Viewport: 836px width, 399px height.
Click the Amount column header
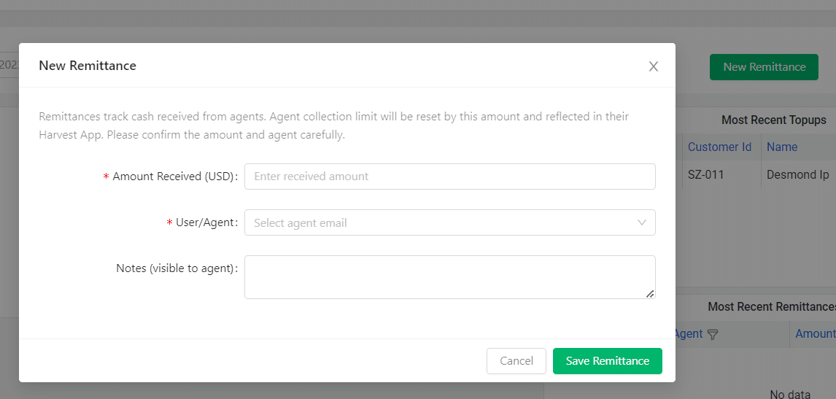[x=815, y=333]
